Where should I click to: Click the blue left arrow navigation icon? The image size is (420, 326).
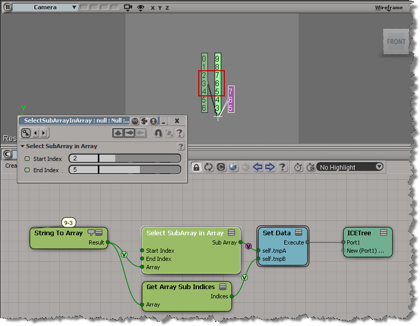click(258, 167)
